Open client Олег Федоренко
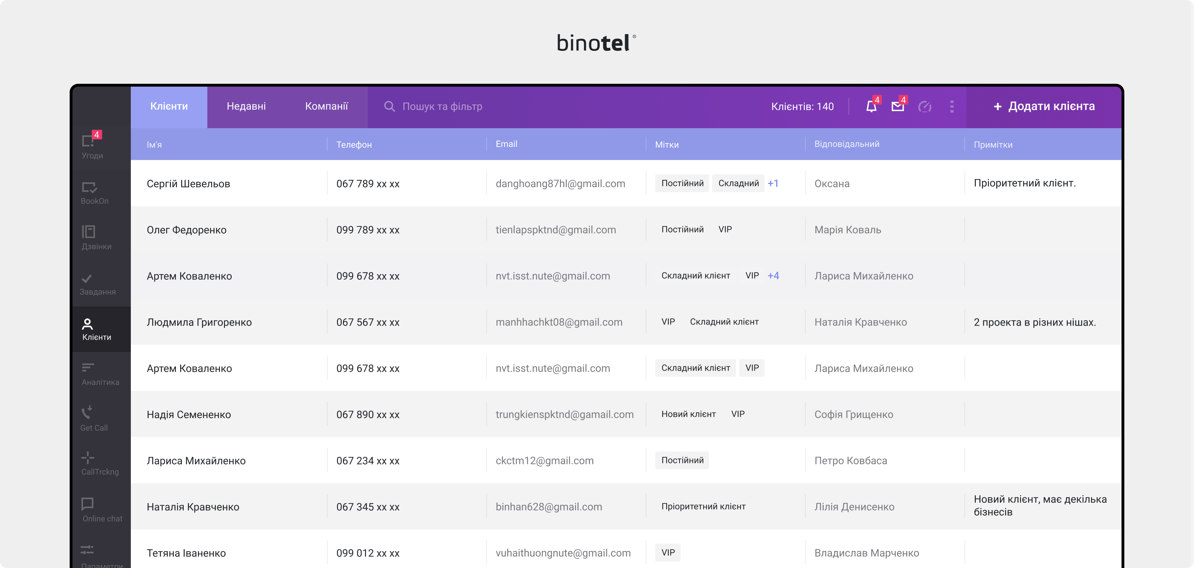Screen dimensions: 1194x568 coord(186,230)
